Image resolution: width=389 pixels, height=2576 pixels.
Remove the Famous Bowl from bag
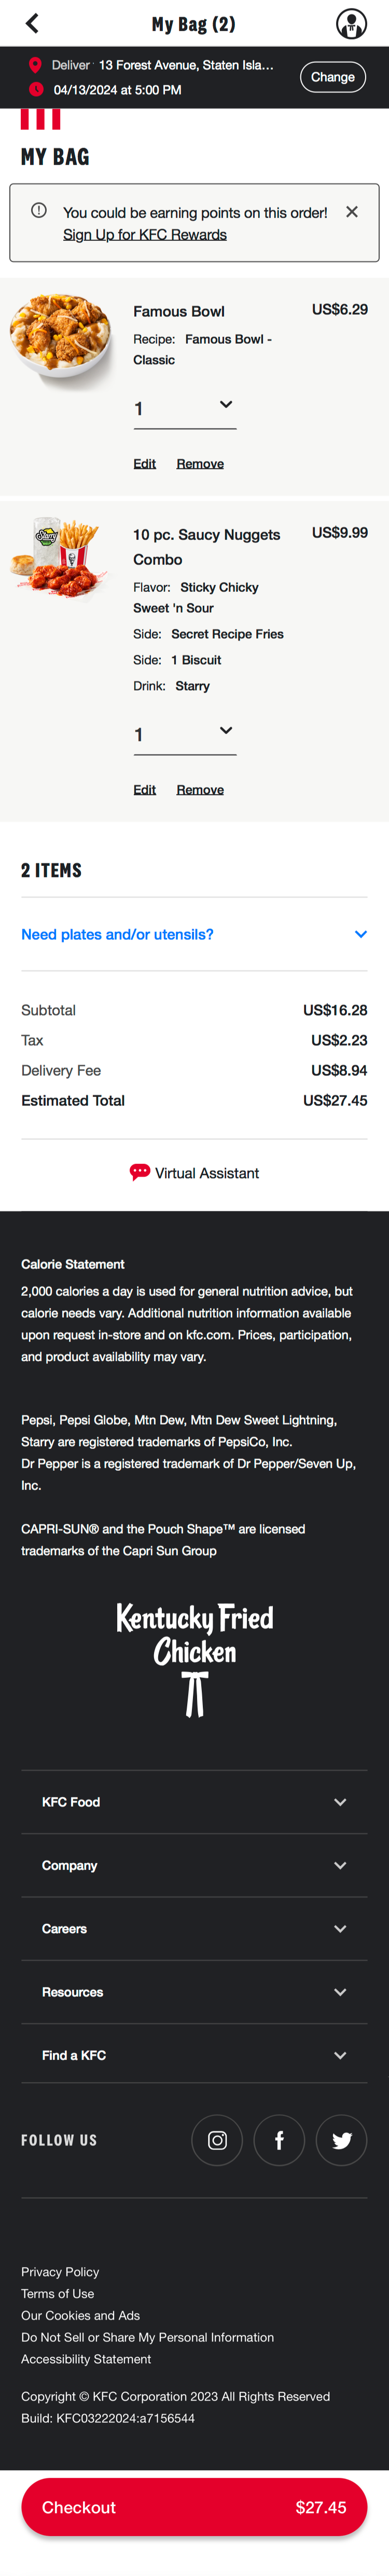click(200, 464)
